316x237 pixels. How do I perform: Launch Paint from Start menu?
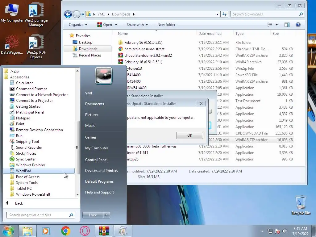(20, 124)
